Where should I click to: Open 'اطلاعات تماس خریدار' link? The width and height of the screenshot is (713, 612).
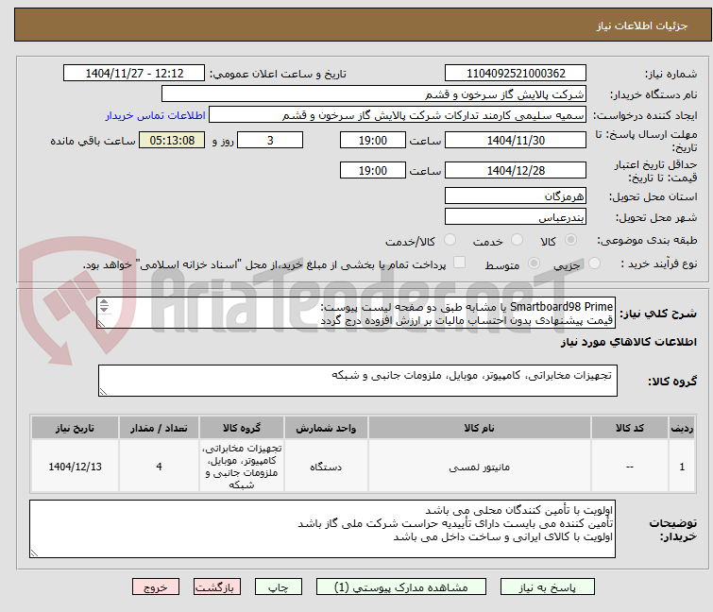[x=156, y=115]
